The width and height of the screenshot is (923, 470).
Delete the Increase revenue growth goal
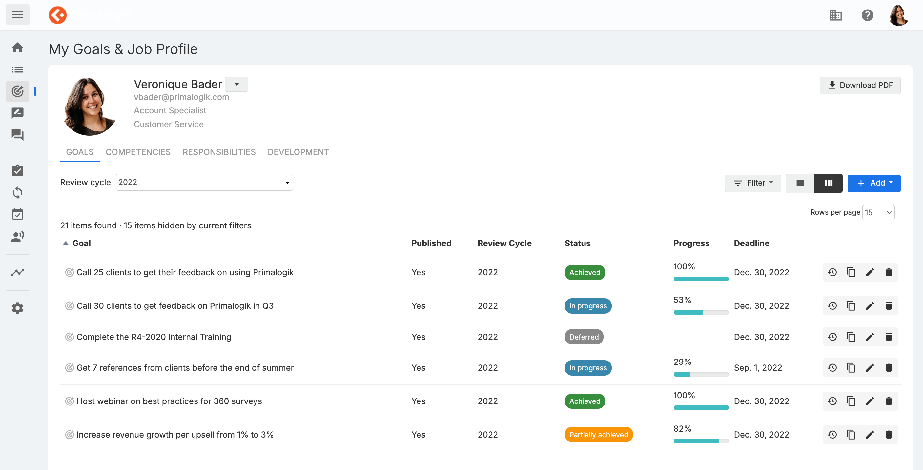point(889,435)
